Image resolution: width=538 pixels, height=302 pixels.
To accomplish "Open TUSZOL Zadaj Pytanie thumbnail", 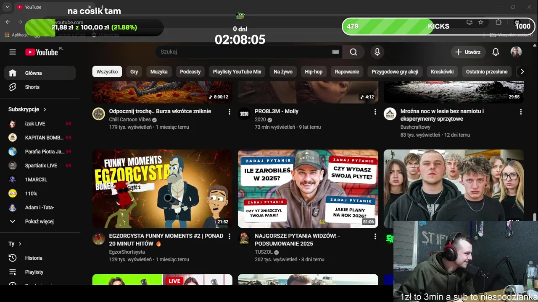I will (x=308, y=189).
